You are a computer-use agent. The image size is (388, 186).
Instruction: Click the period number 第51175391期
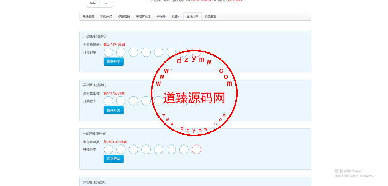pos(114,93)
